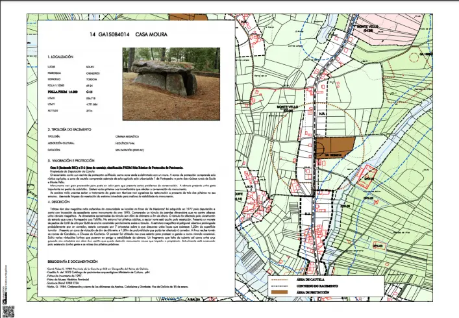Click the DPG-03 marker on the map
Screen dimensions: 459x318
point(378,246)
